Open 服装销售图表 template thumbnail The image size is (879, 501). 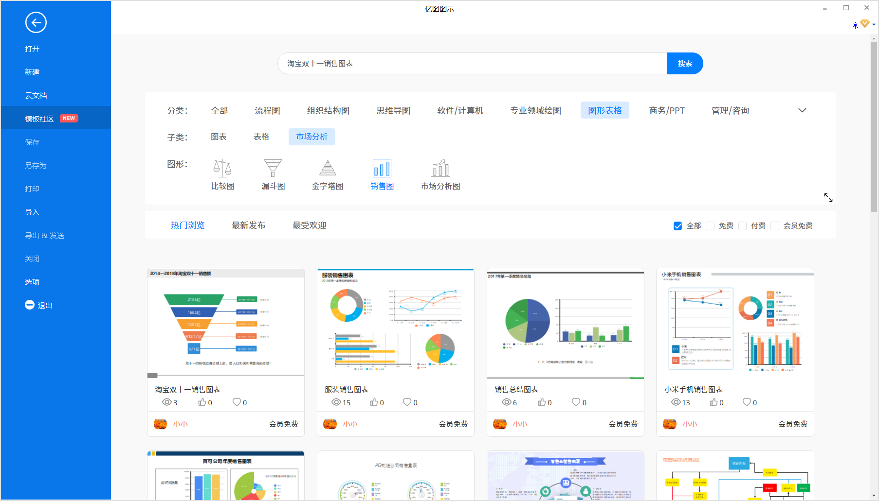click(x=396, y=323)
